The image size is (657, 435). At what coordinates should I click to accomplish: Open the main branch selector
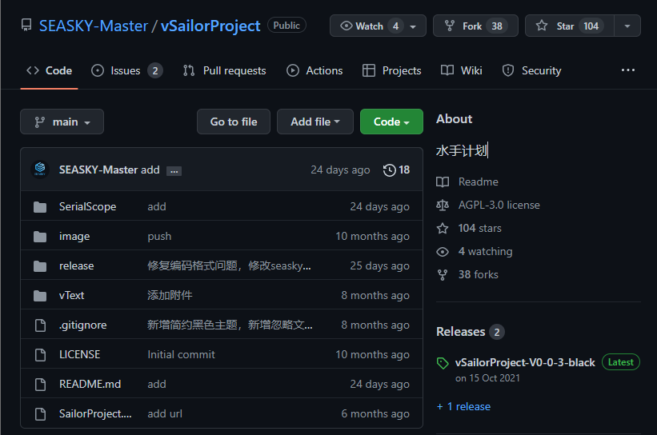coord(62,122)
